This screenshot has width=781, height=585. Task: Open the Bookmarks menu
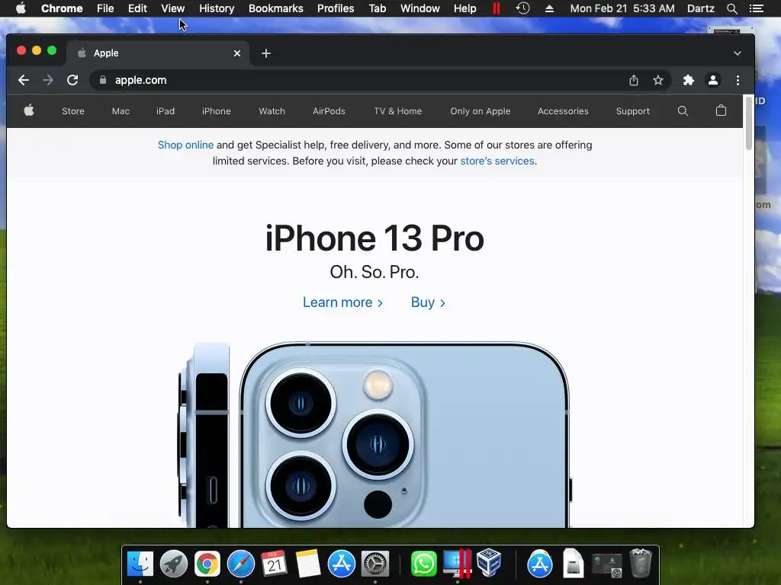click(x=276, y=8)
